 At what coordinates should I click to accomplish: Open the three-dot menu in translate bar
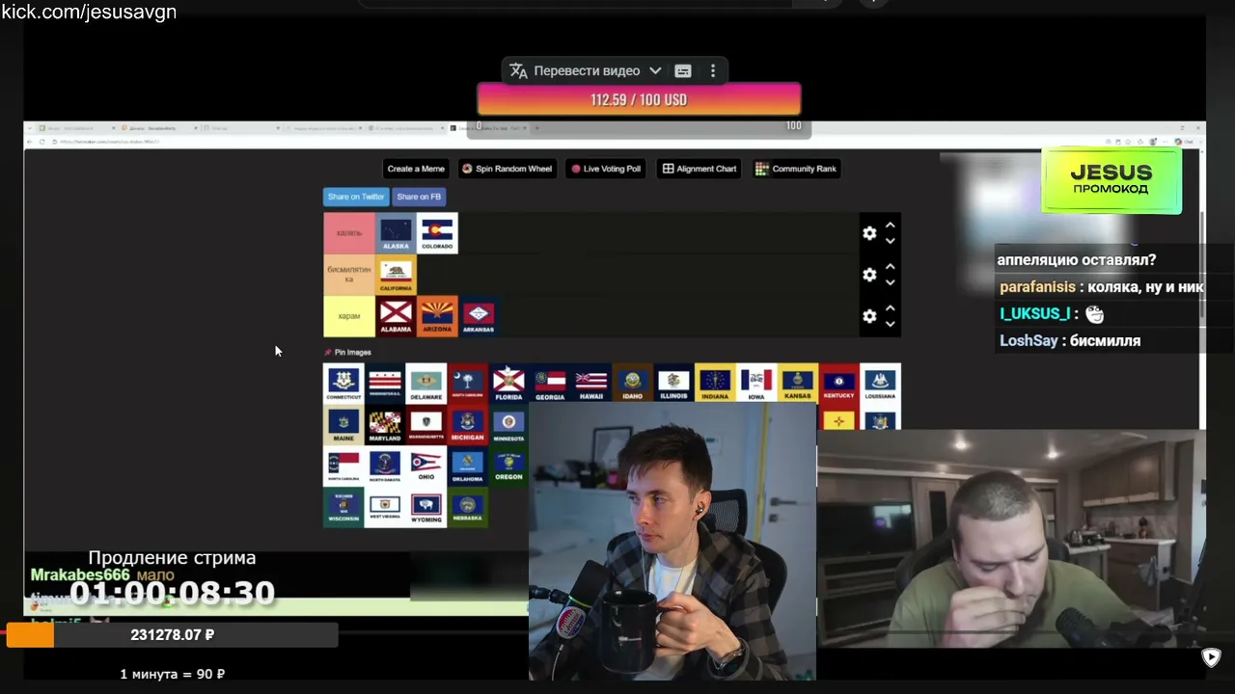[x=713, y=70]
